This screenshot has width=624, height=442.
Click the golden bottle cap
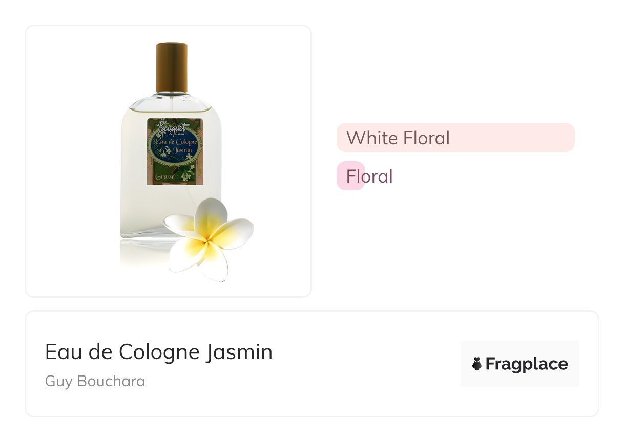(172, 68)
